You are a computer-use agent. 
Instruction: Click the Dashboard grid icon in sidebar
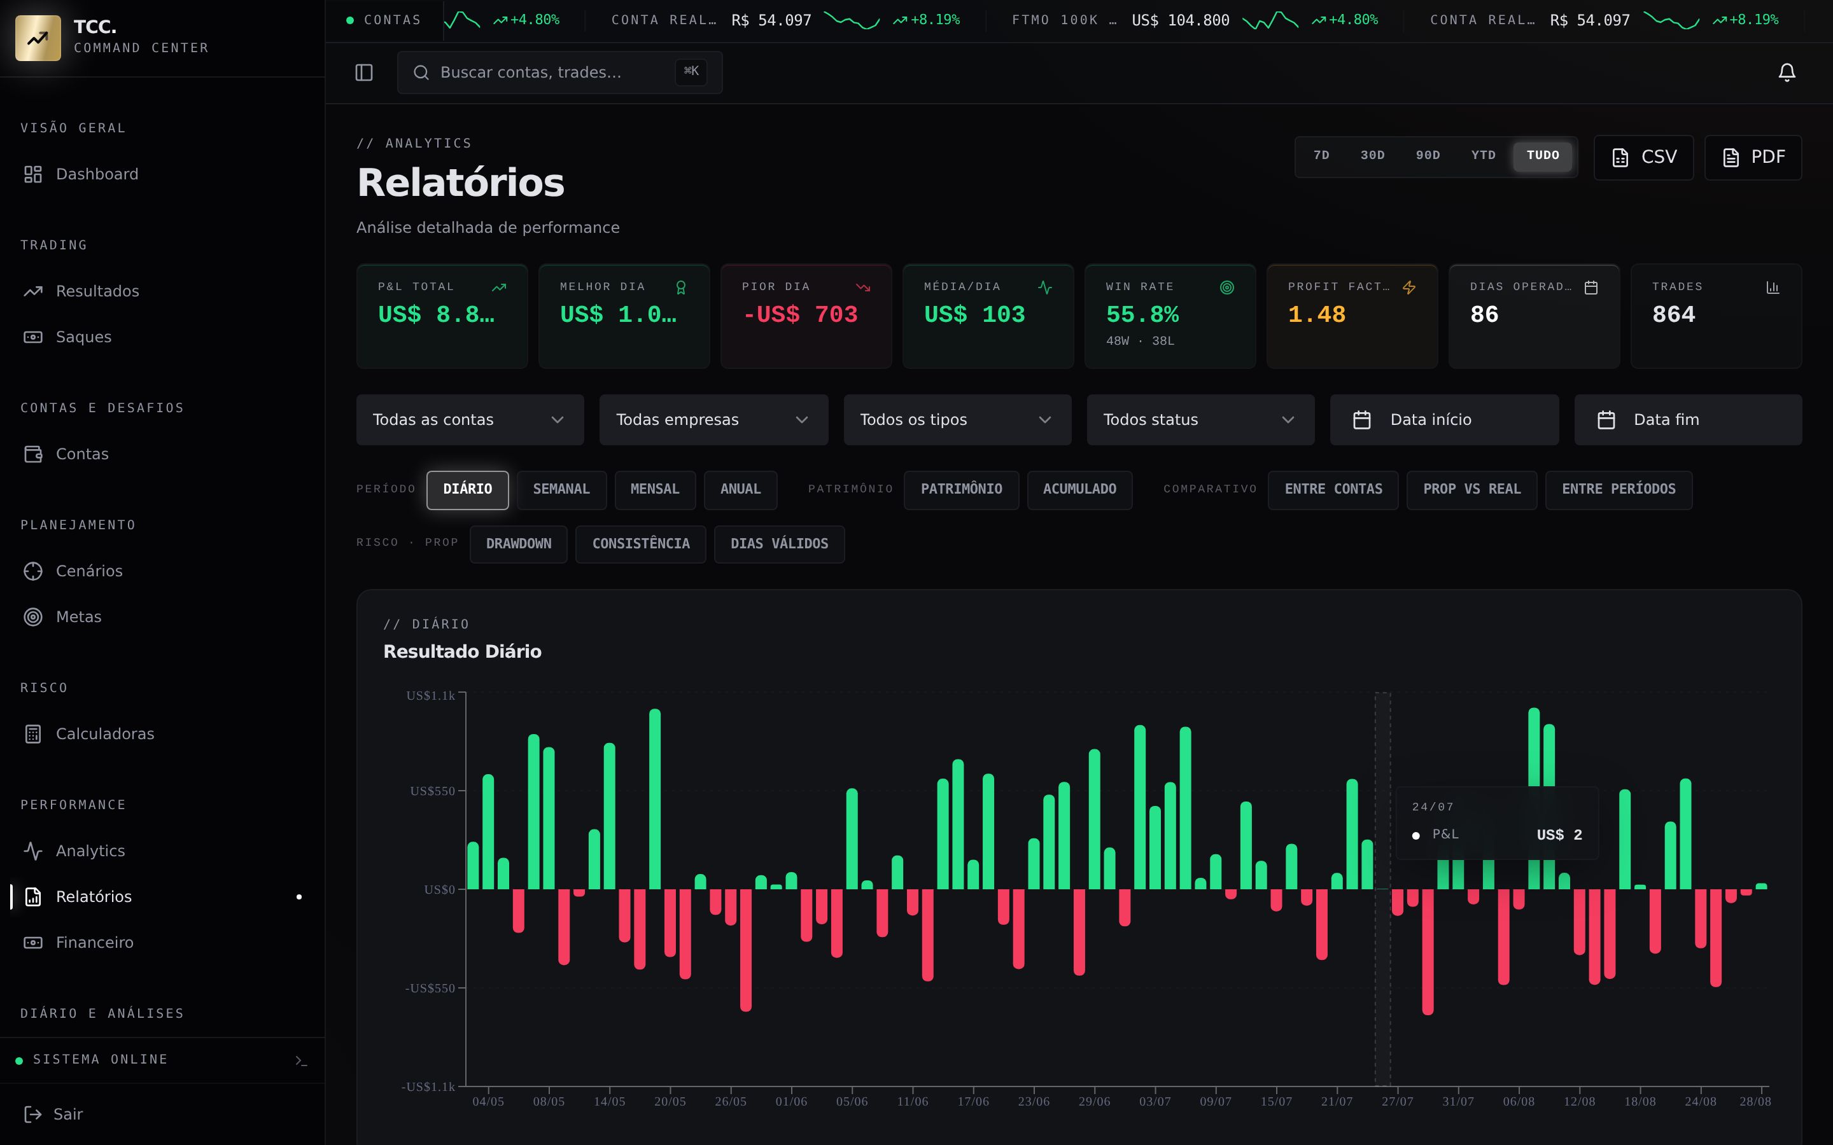tap(32, 174)
